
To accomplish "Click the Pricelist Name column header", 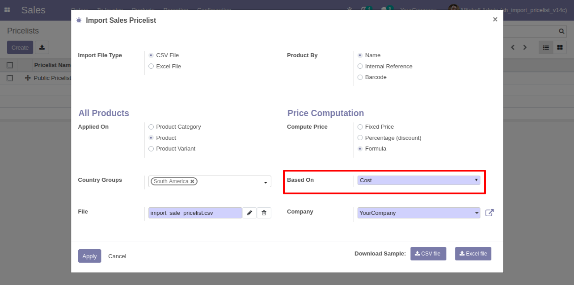I will (53, 65).
